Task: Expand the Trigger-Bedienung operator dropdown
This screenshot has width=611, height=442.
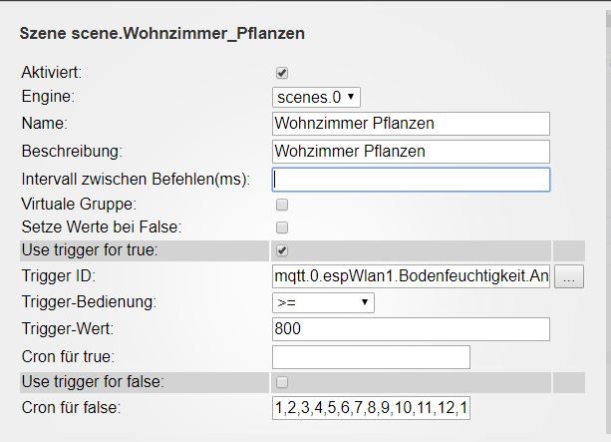Action: [x=323, y=301]
